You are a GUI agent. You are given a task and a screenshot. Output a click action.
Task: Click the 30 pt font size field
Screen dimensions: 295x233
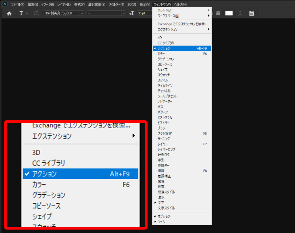point(144,13)
